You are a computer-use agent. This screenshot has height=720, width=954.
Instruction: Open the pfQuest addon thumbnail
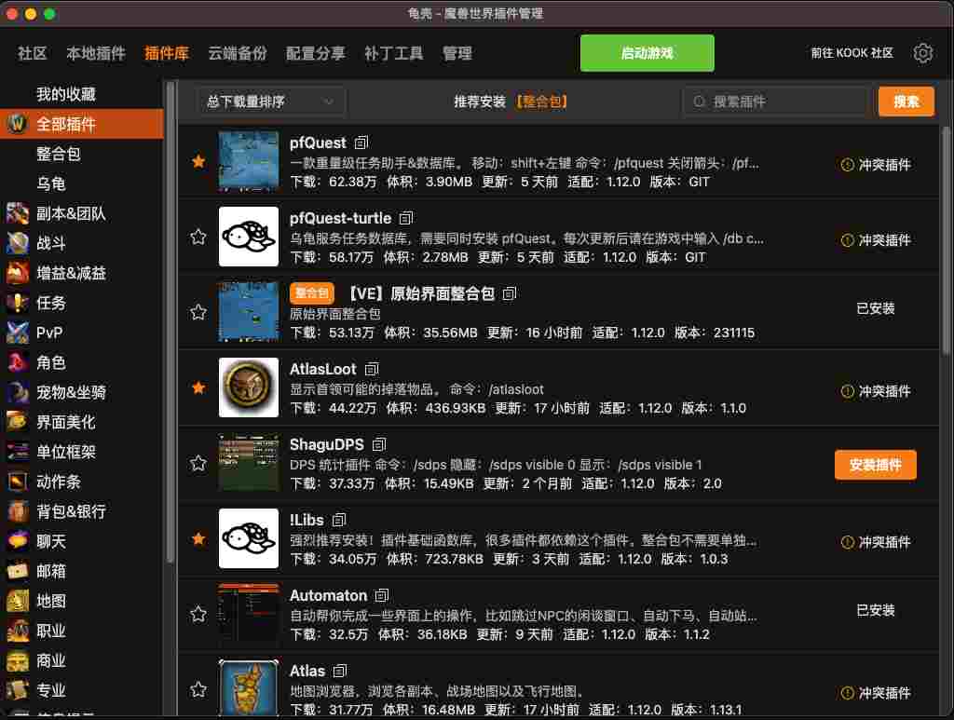[x=249, y=161]
